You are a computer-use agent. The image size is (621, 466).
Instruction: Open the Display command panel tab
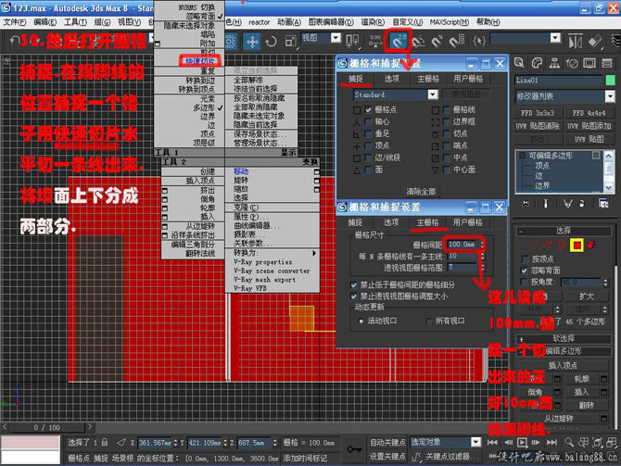(589, 63)
